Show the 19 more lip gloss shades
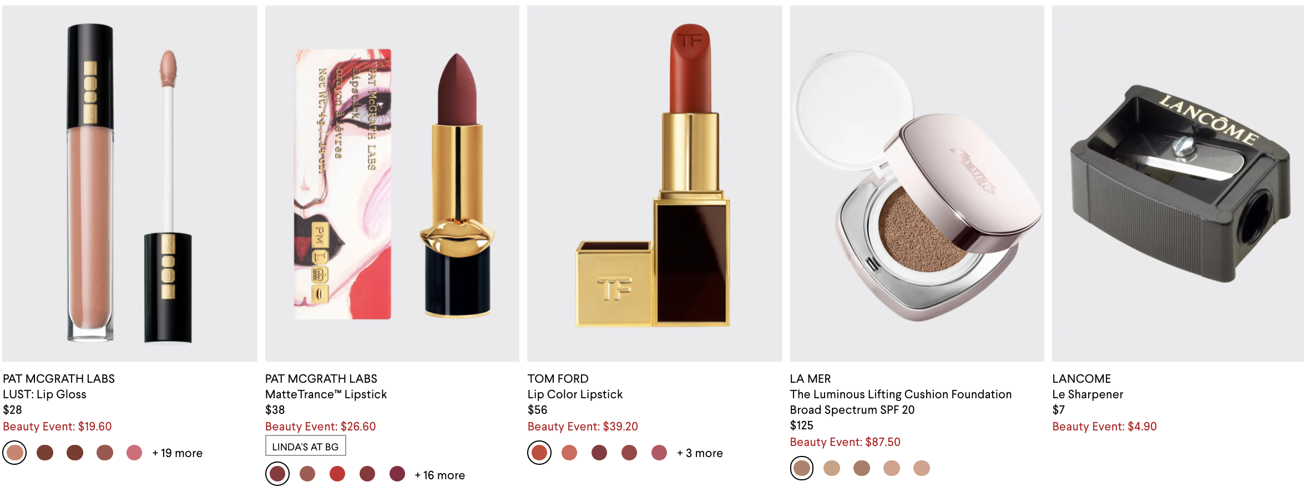The width and height of the screenshot is (1304, 487). [178, 453]
